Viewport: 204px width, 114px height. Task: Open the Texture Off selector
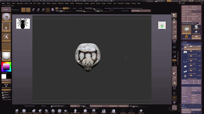click(6, 47)
